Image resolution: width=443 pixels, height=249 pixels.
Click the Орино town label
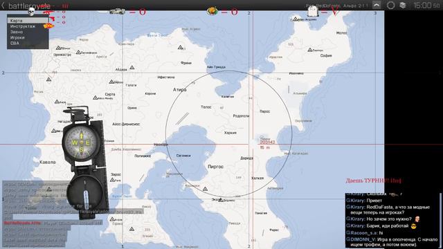(x=132, y=108)
